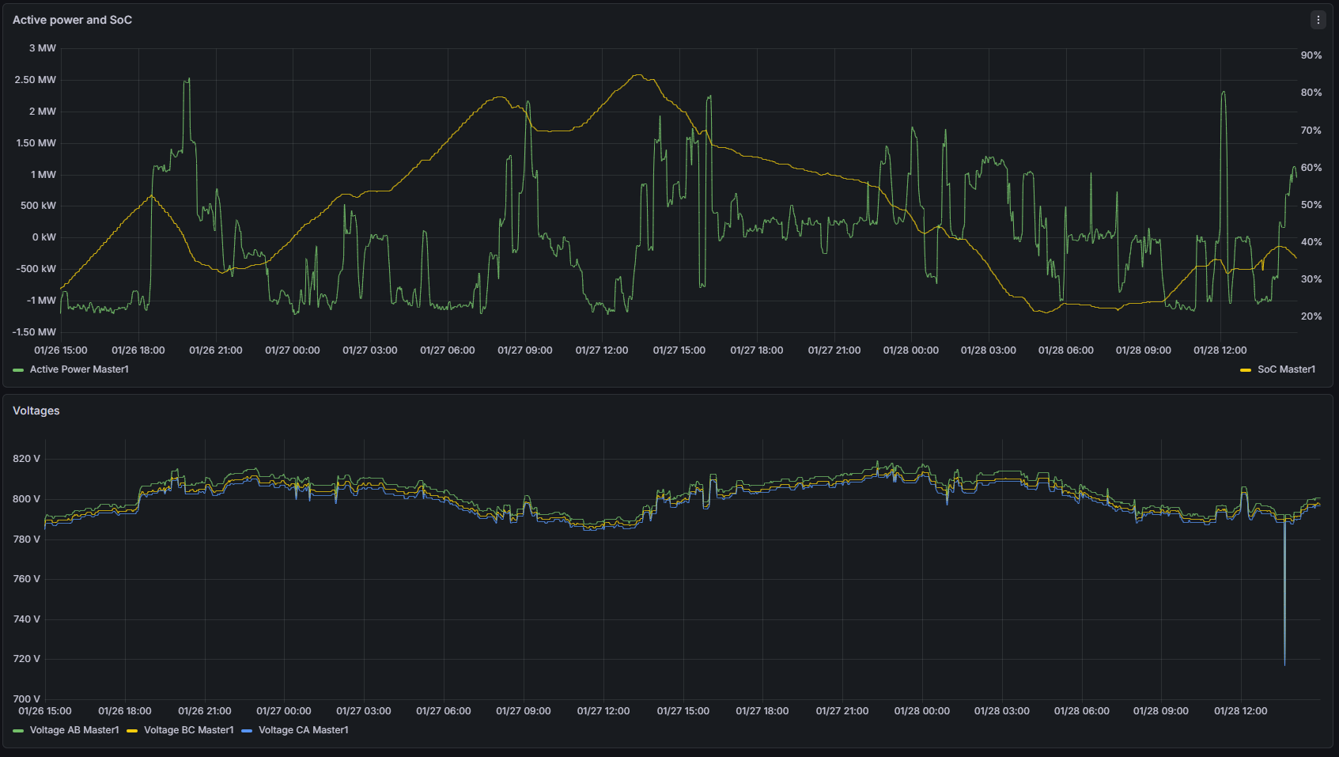Click the '500 kW' y-axis label
1339x757 pixels.
[39, 206]
